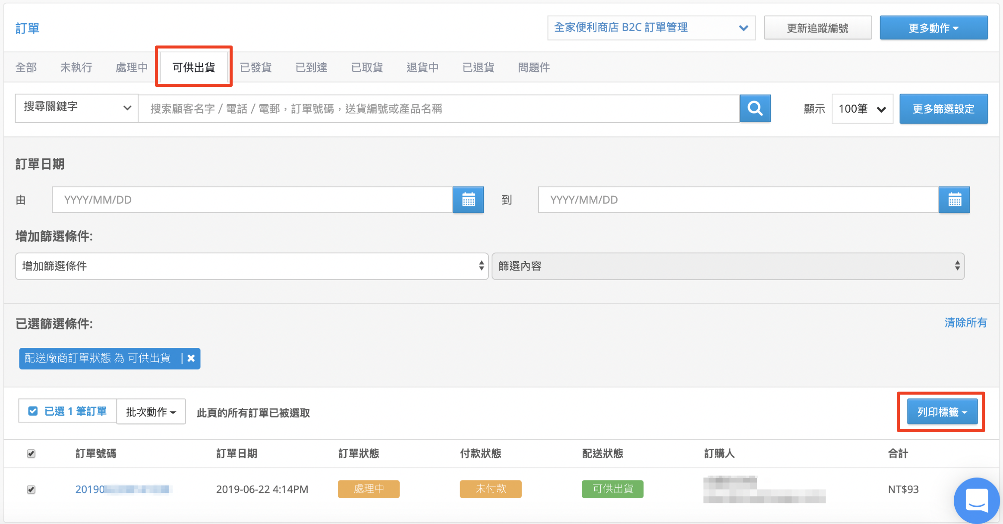Toggle the 已選 1 筆訂單 checkbox
This screenshot has height=524, width=1003.
tap(33, 411)
